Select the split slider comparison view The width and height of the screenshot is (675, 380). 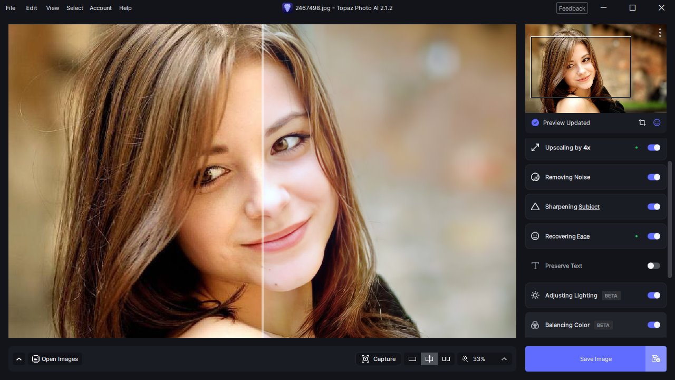pos(429,359)
